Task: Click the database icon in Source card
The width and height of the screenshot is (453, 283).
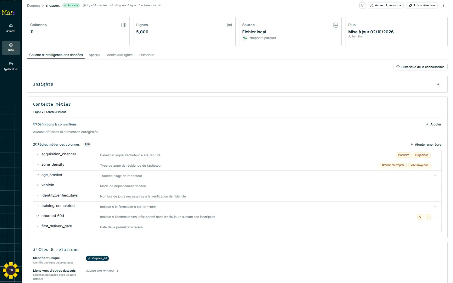Action: click(x=336, y=25)
